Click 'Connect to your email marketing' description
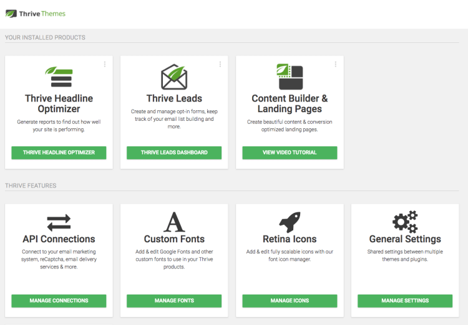Image resolution: width=468 pixels, height=325 pixels. click(x=59, y=259)
